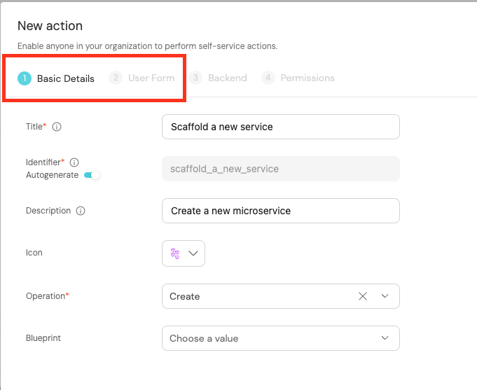The image size is (477, 390).
Task: Go to the Backend tab
Action: [x=228, y=78]
